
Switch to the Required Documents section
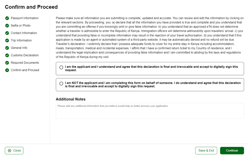pyautogui.click(x=25, y=63)
